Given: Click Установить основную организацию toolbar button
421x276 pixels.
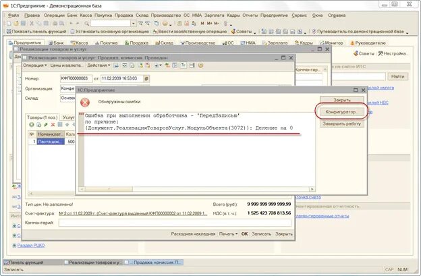Looking at the screenshot, I should [109, 32].
